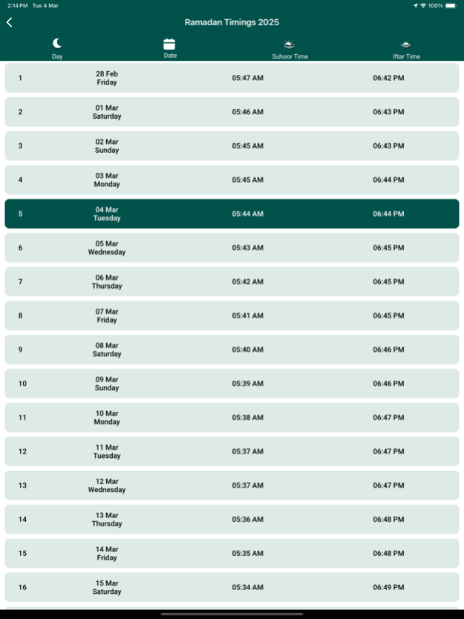Select the Suhoor Time column label

(290, 56)
